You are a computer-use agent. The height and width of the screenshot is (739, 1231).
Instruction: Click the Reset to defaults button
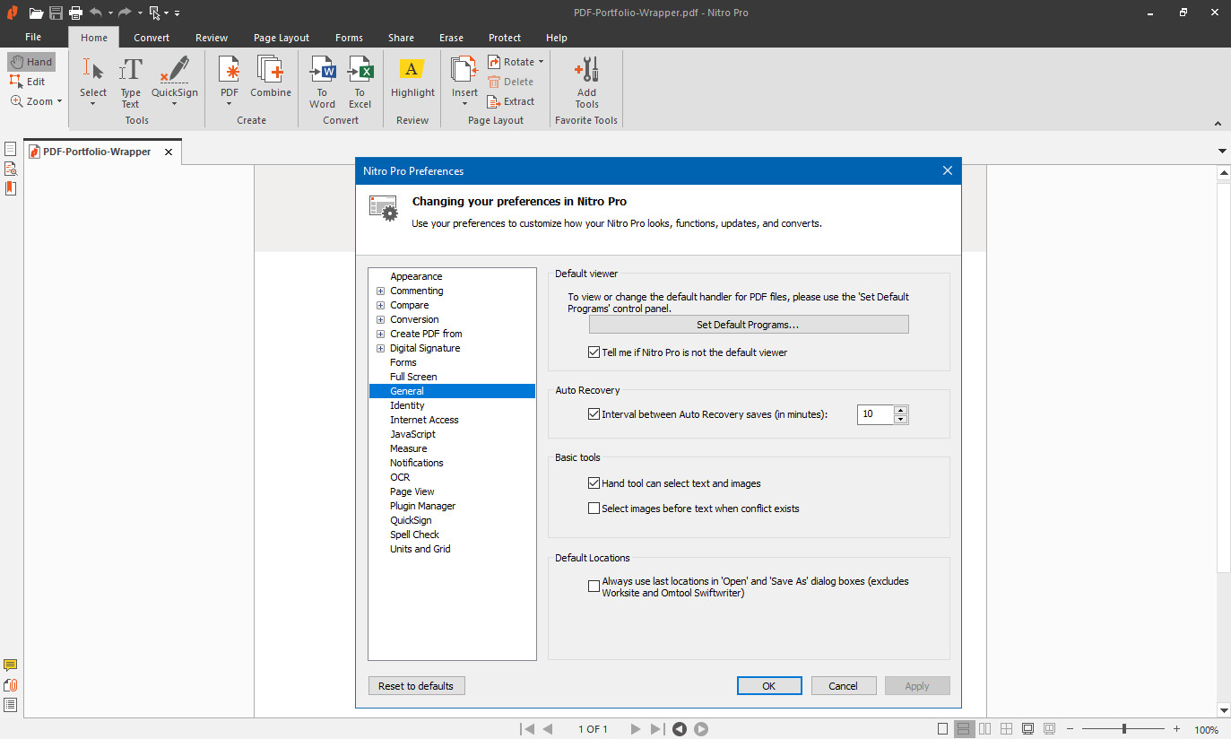click(x=416, y=686)
